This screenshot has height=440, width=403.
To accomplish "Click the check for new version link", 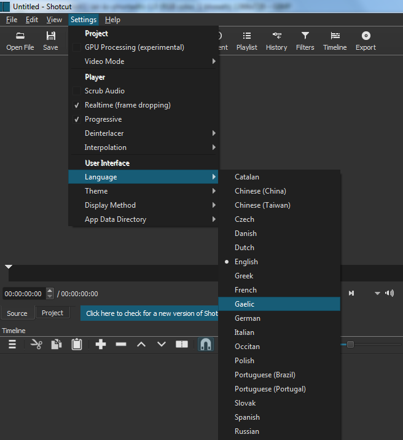I will click(149, 313).
